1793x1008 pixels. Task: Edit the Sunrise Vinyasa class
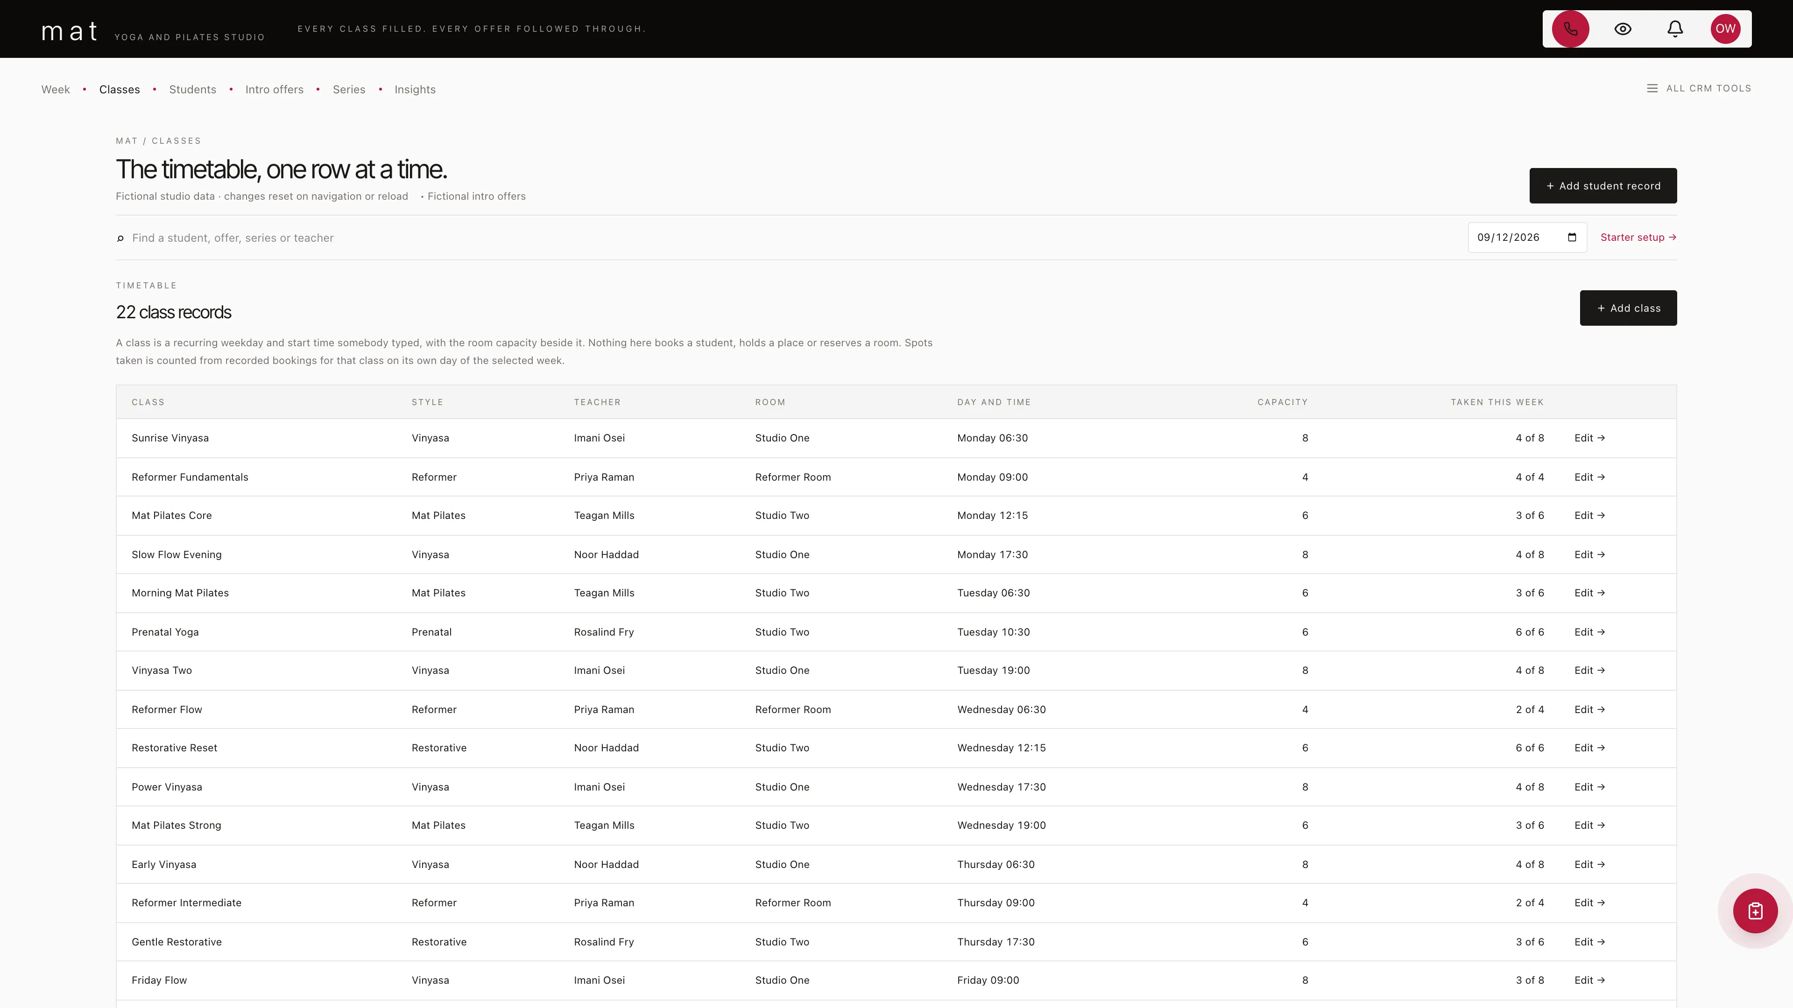(1589, 438)
